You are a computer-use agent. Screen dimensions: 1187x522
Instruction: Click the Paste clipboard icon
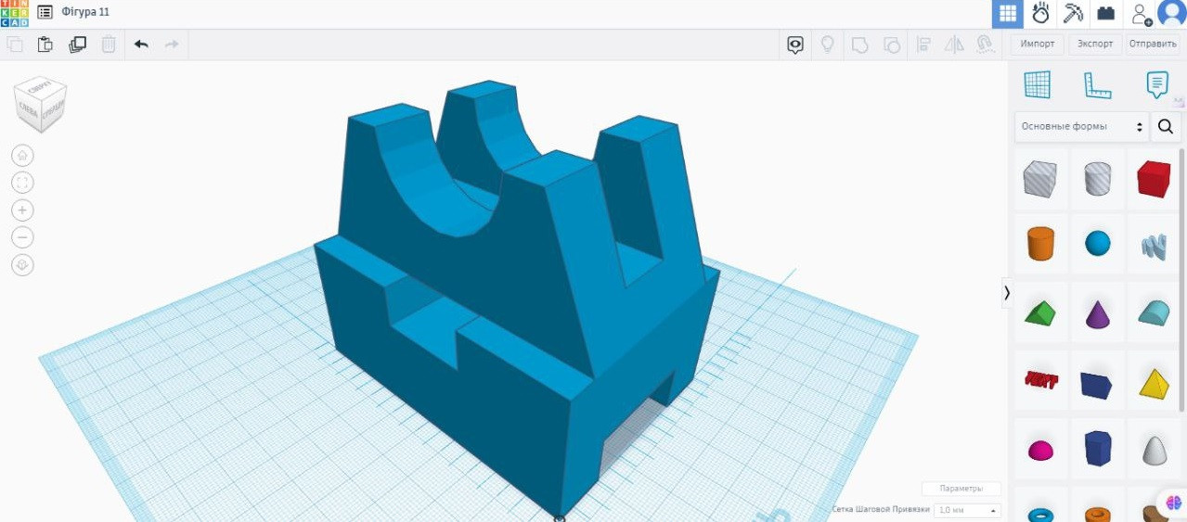pos(45,44)
